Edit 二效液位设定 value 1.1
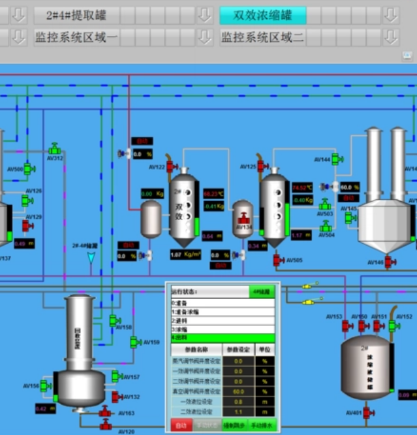The width and height of the screenshot is (417, 435). [238, 412]
